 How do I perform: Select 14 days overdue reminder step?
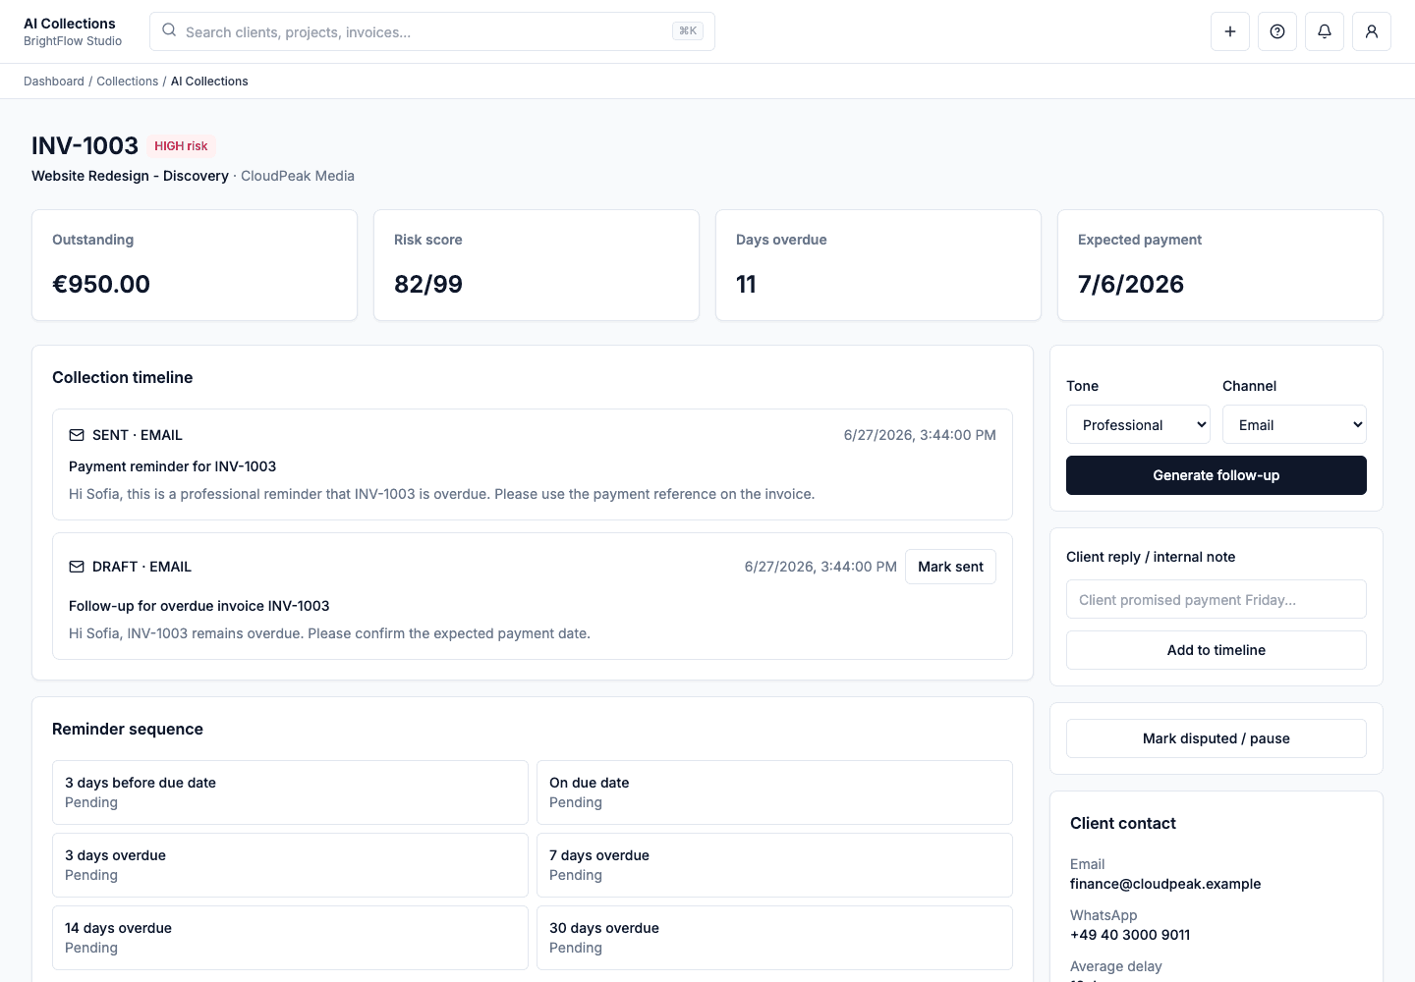[x=290, y=938]
